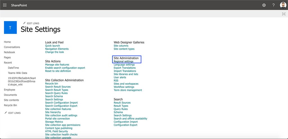Image resolution: width=288 pixels, height=139 pixels.
Task: Select EDIT LINKS below Recycle Bin
Action: [x=12, y=113]
